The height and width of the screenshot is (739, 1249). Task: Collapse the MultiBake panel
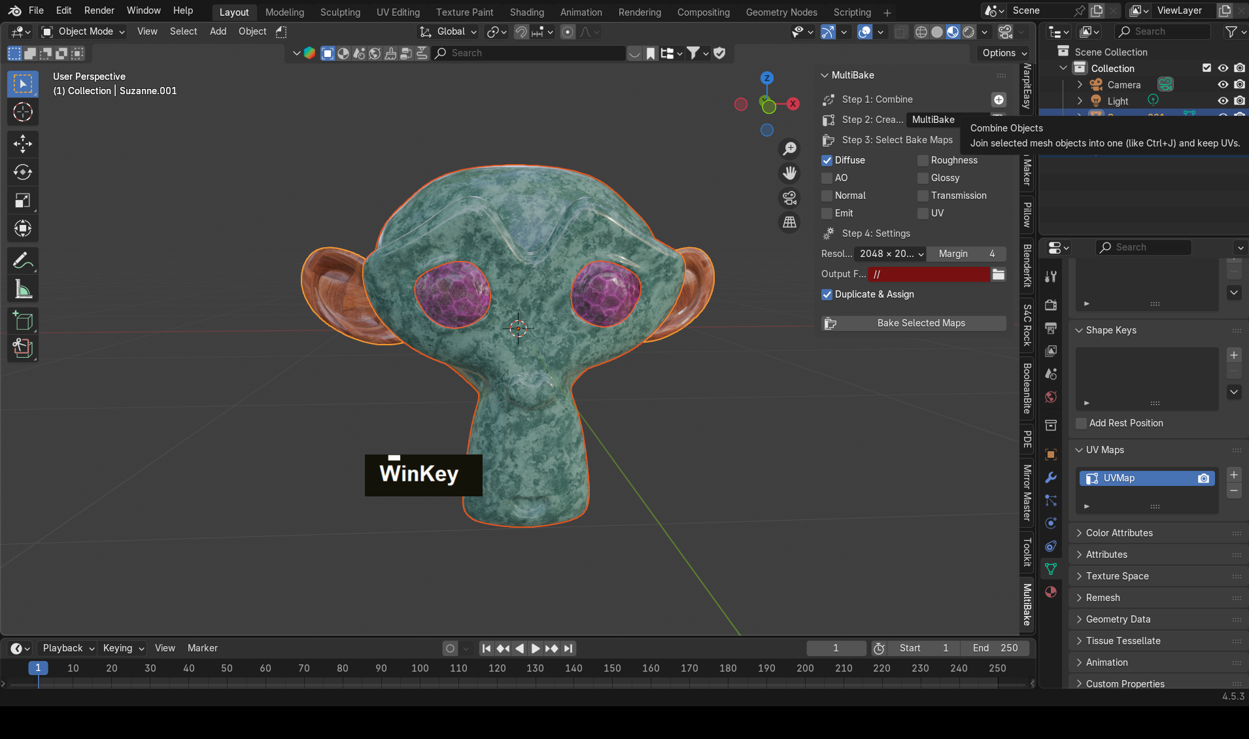click(x=825, y=75)
